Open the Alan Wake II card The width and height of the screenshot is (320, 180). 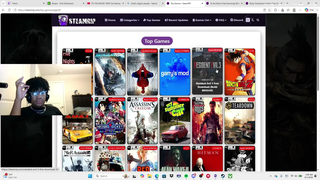point(175,159)
